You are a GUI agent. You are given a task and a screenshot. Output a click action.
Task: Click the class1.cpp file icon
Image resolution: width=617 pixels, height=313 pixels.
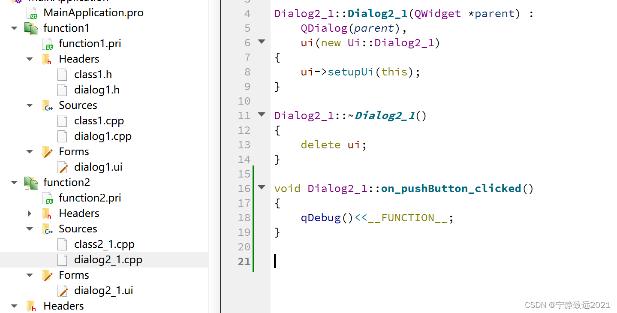coord(62,121)
